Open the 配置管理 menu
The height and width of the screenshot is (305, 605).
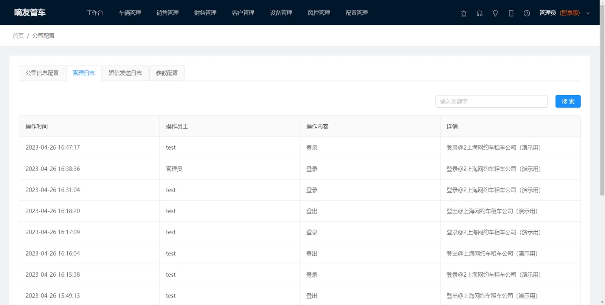coord(357,13)
